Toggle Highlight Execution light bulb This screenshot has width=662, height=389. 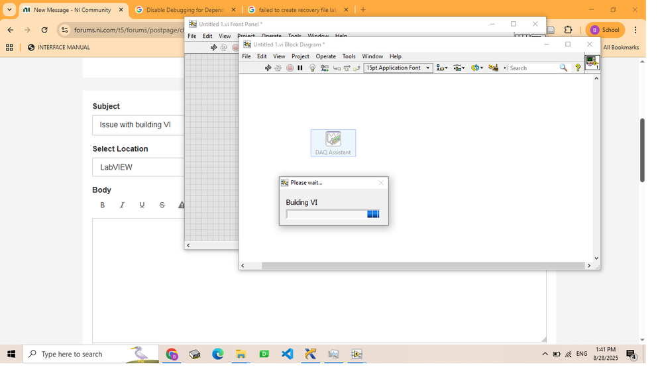tap(312, 68)
